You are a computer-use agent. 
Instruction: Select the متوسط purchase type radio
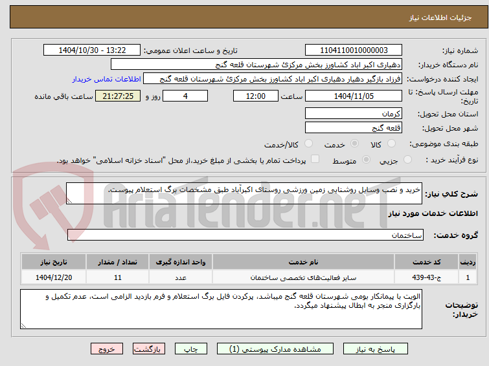coord(366,160)
